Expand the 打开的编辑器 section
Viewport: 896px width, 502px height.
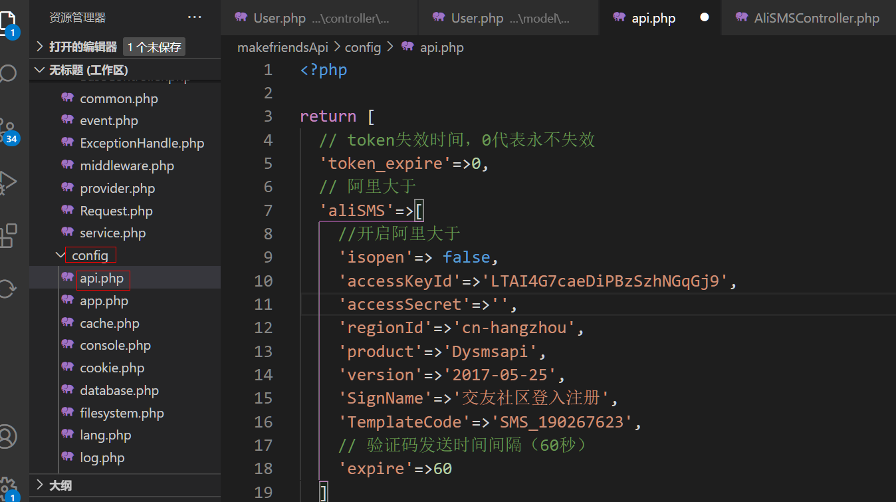pos(83,47)
